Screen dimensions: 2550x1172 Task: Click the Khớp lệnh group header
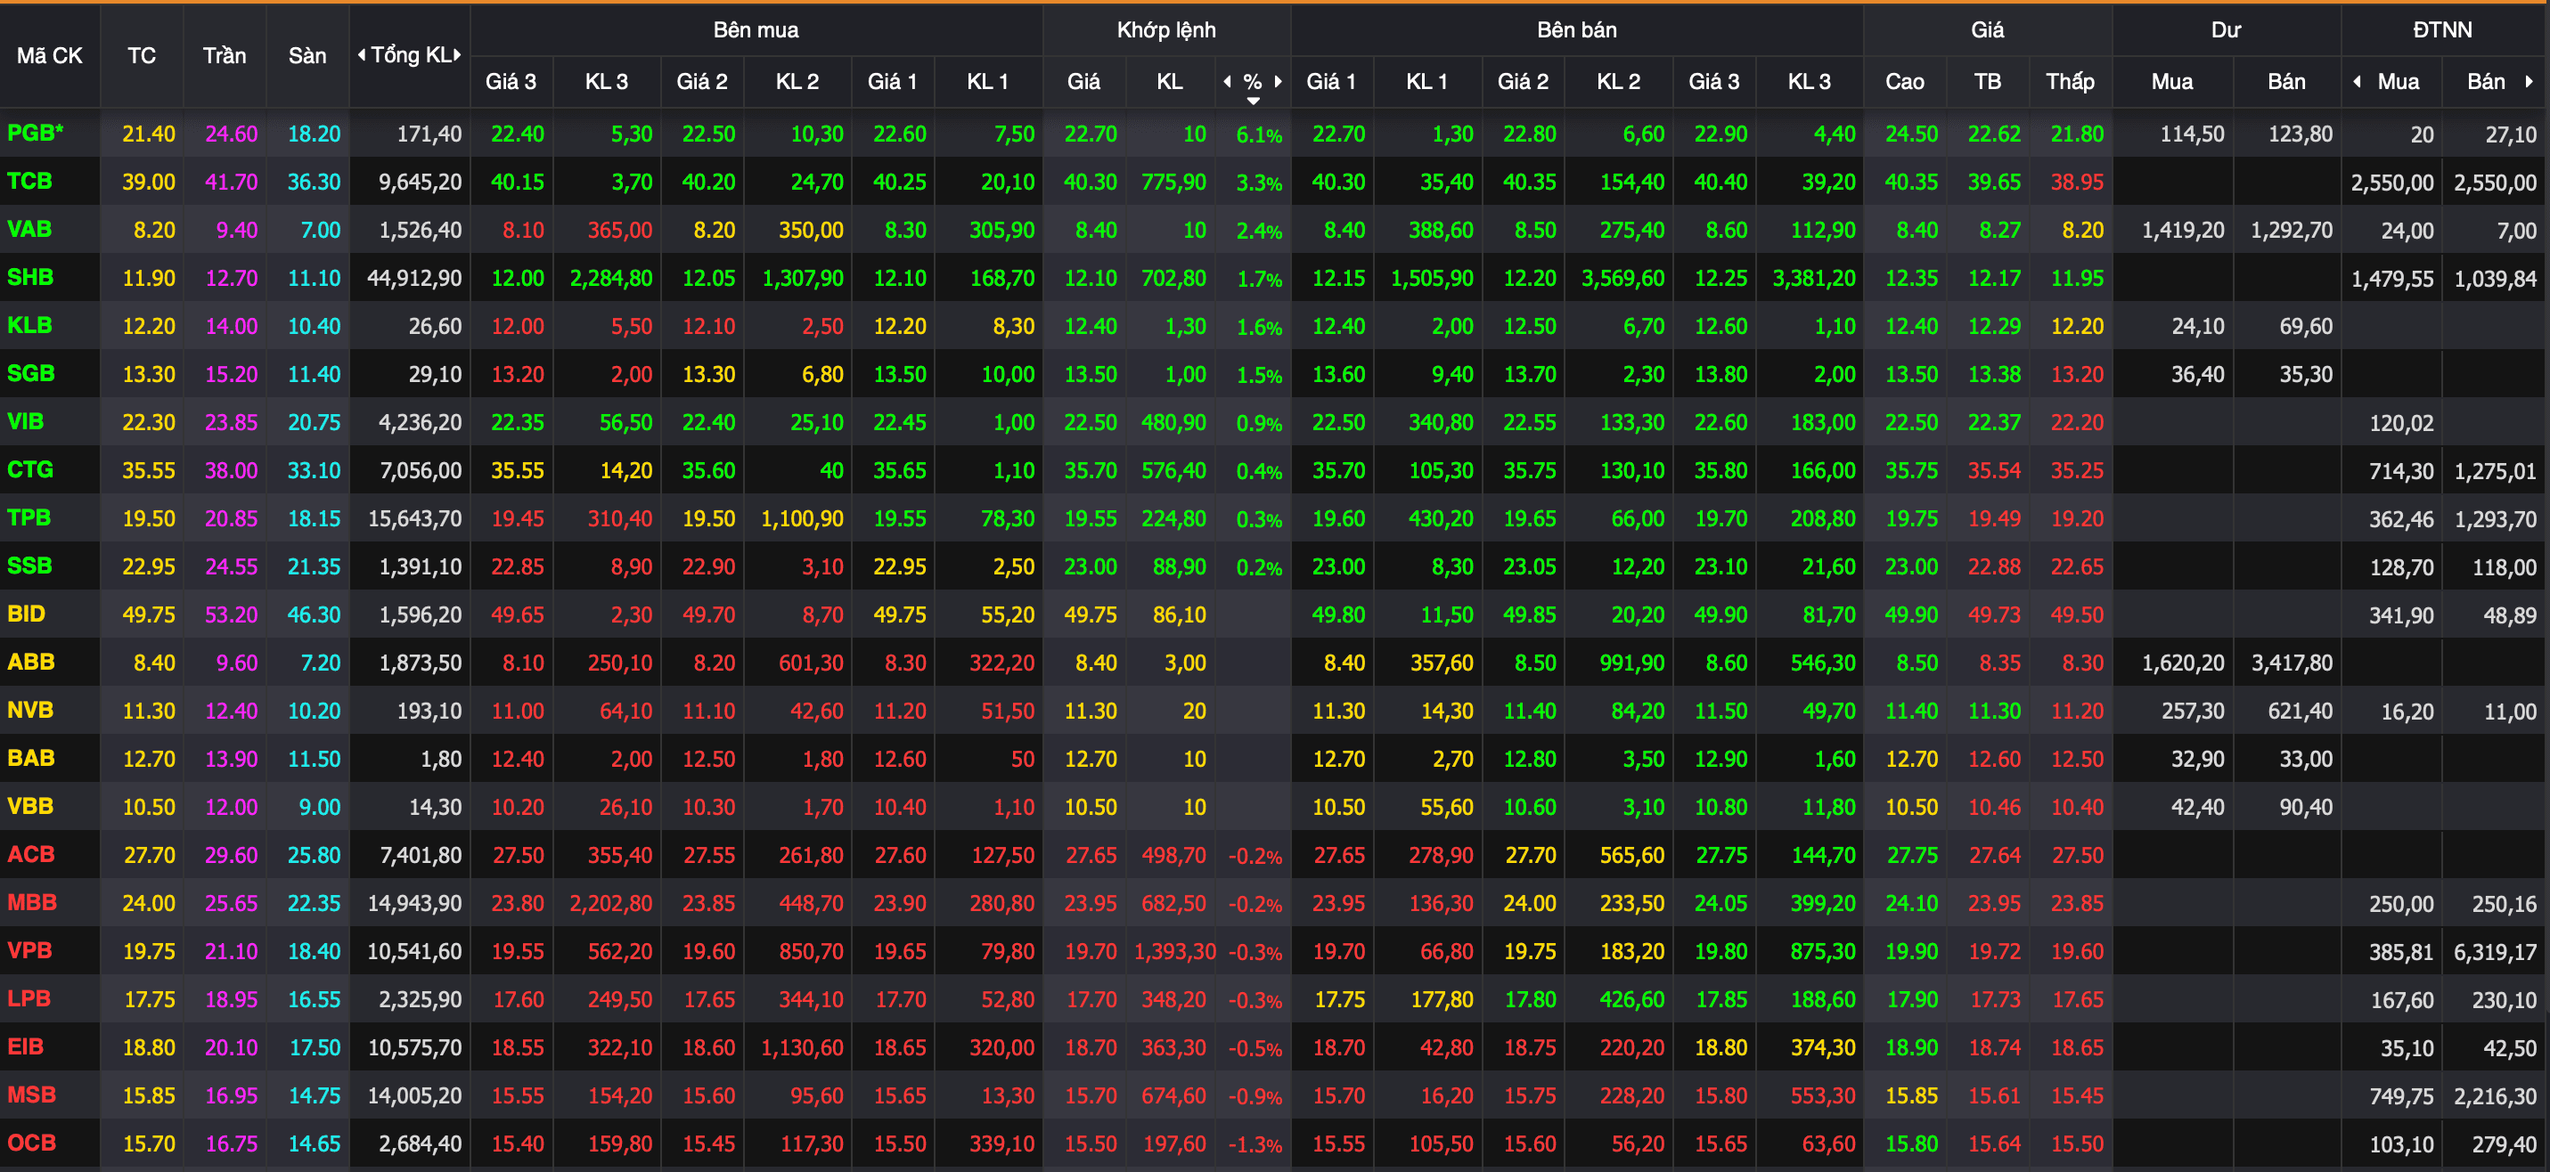coord(1166,29)
